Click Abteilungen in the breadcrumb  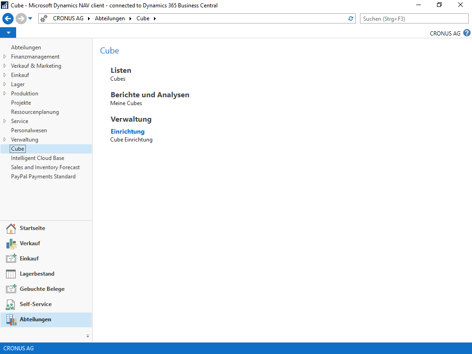click(x=110, y=18)
